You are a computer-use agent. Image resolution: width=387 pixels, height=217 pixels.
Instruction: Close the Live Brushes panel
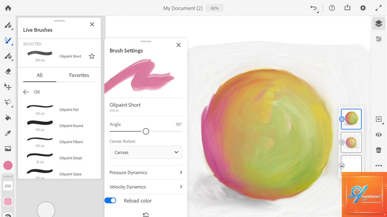pos(92,25)
